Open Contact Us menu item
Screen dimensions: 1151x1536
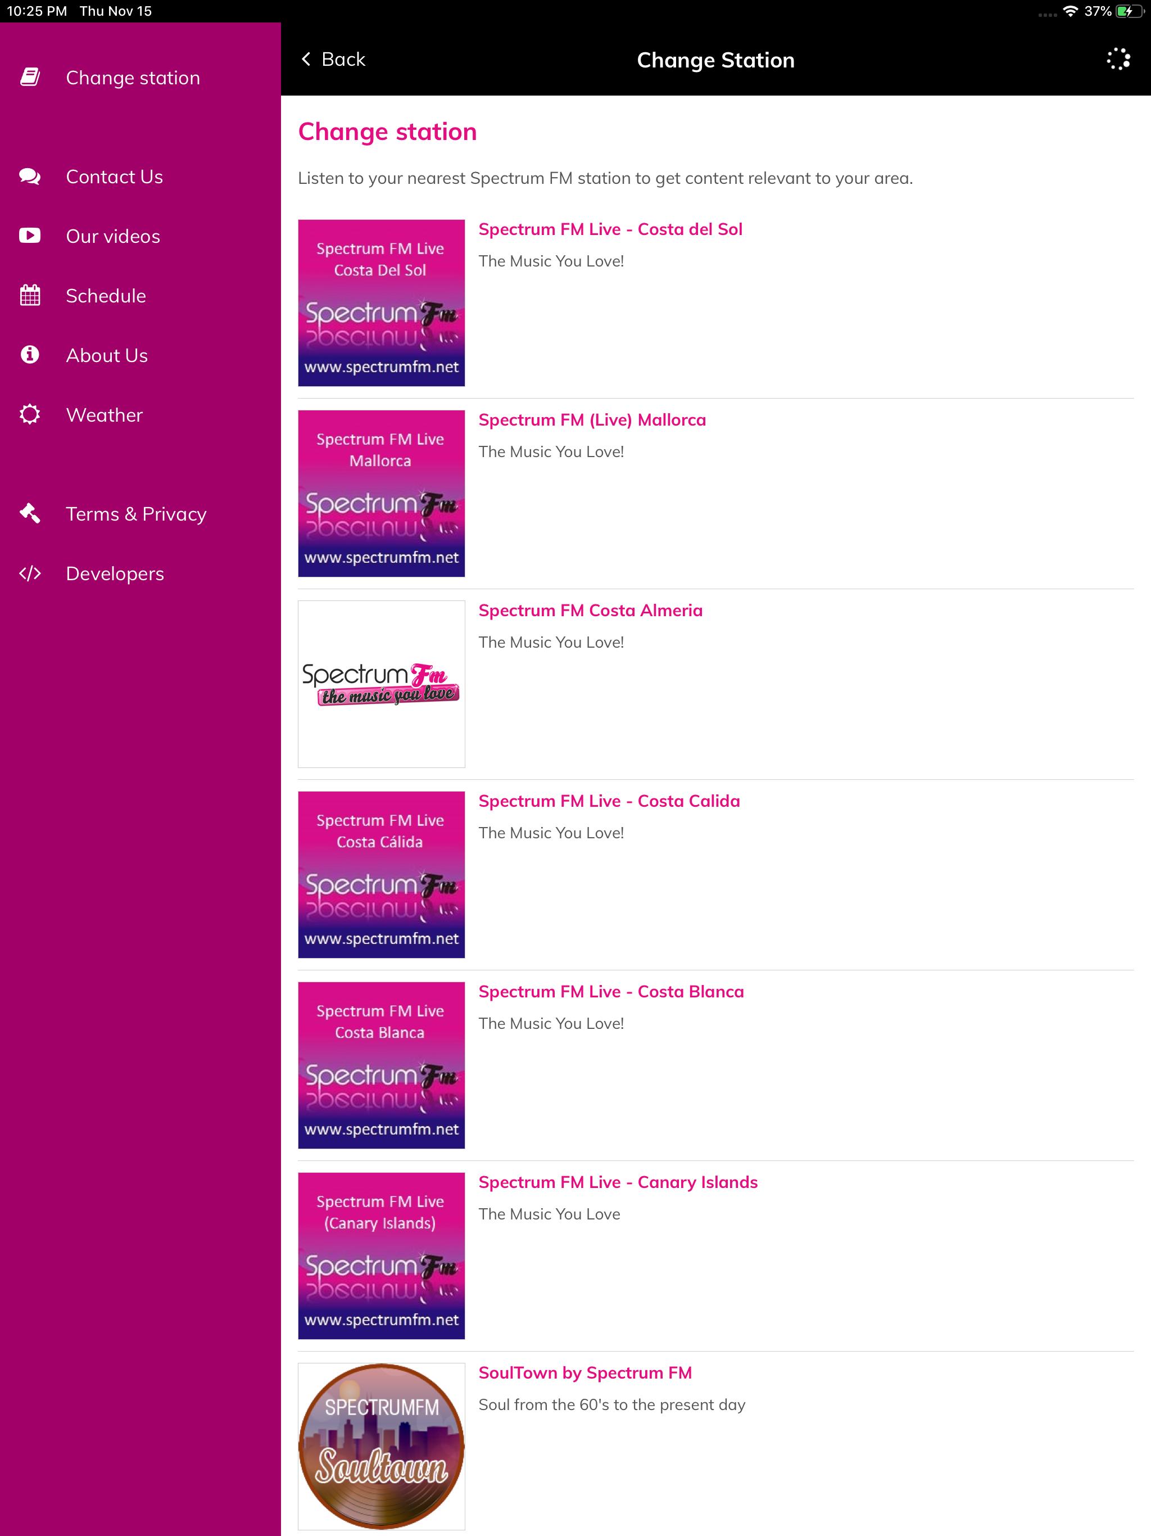[x=141, y=177]
